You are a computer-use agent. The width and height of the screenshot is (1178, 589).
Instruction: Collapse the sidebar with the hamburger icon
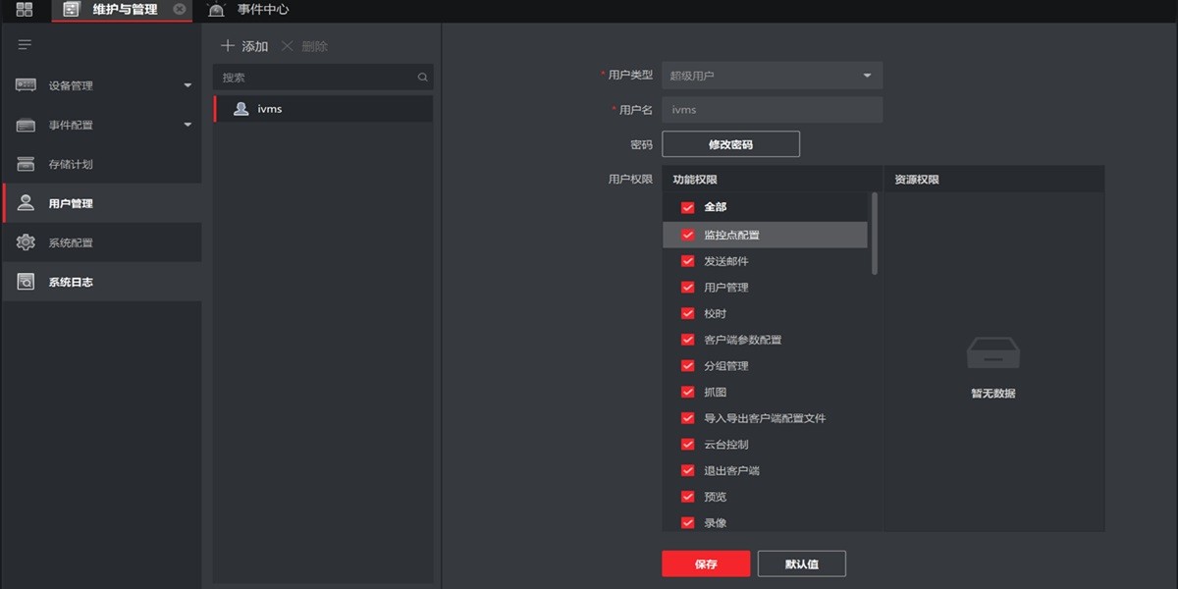click(22, 44)
